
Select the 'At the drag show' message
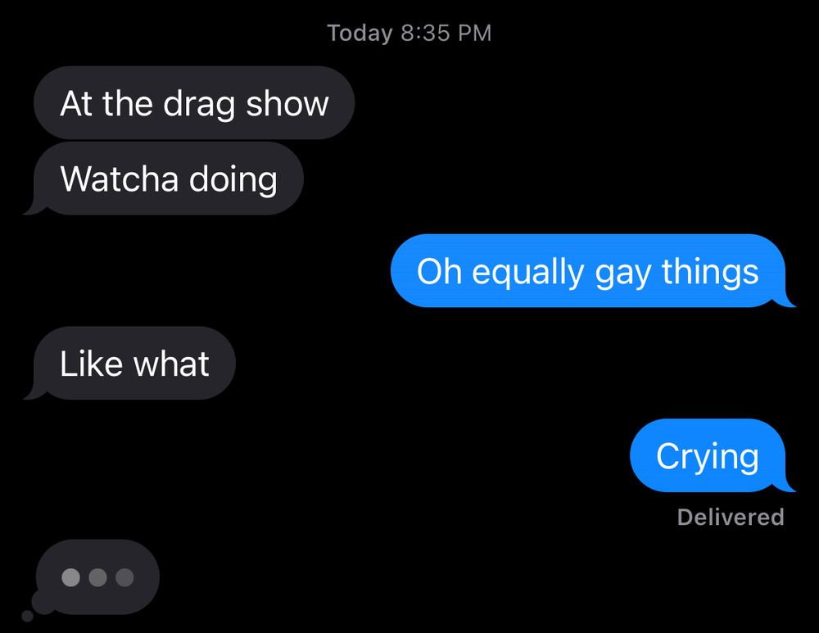click(194, 103)
